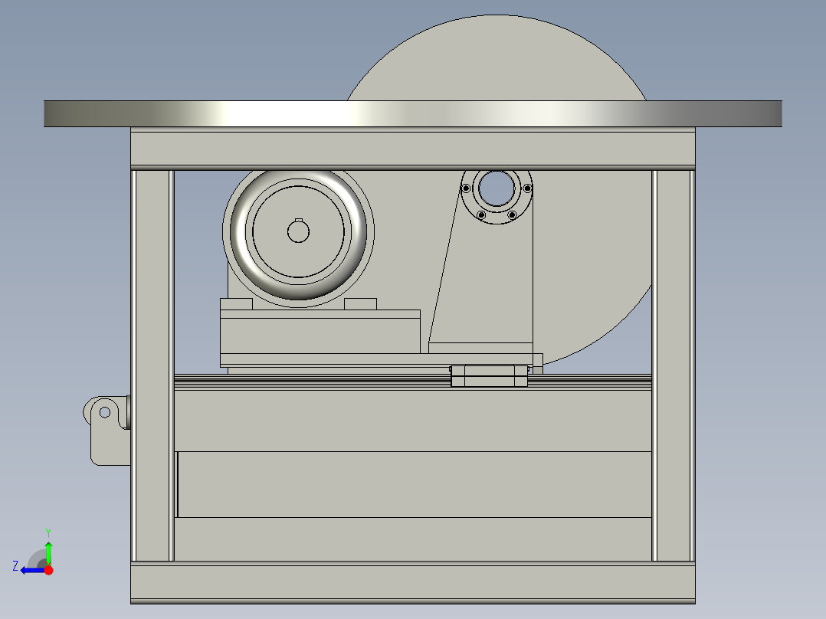Select the left motor mounting foot
Screen dimensions: 826x619
pos(236,304)
